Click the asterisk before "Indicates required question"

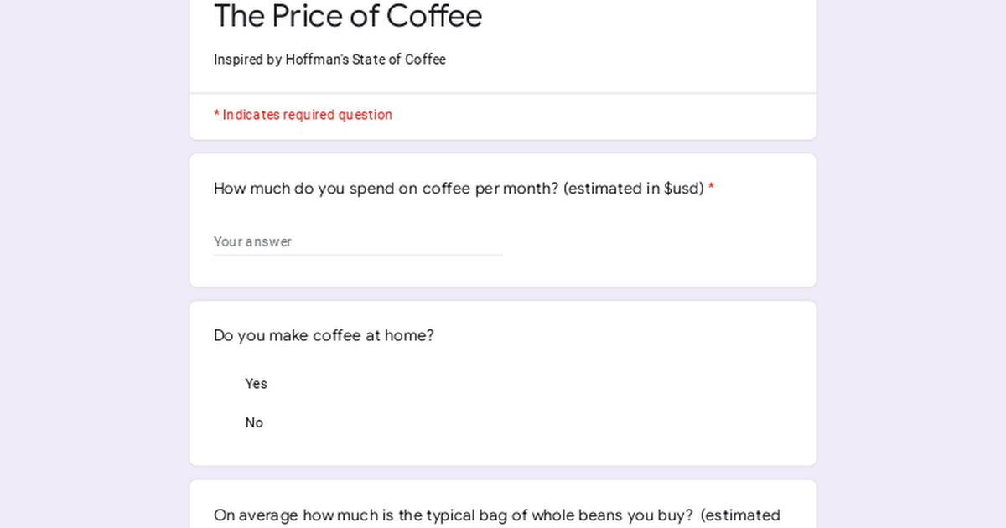(216, 115)
